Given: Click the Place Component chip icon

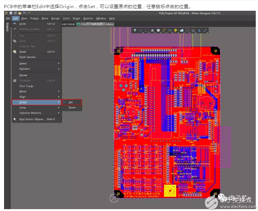Looking at the screenshot, I should click(x=158, y=30).
